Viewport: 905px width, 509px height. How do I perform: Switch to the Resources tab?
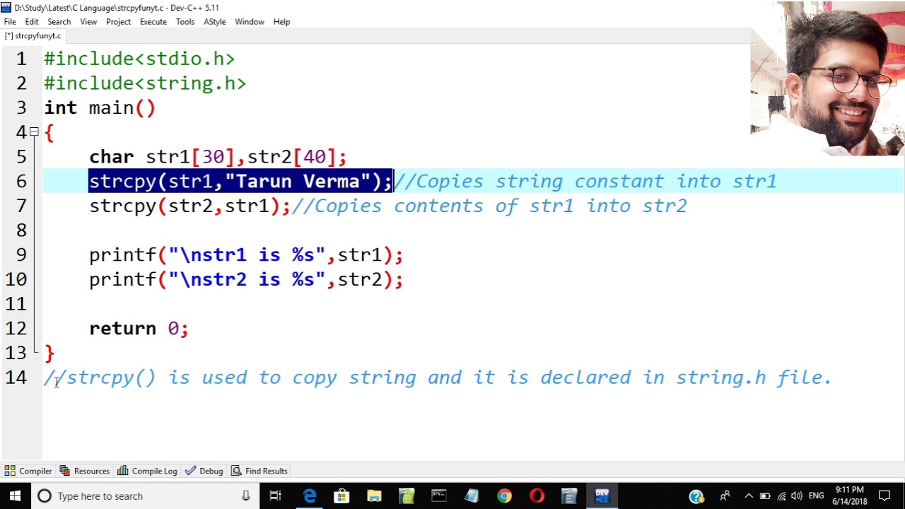point(85,471)
